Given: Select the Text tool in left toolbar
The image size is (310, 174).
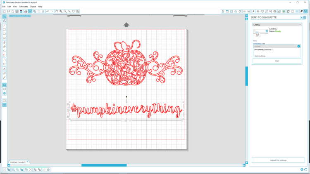Looking at the screenshot, I should (x=5, y=69).
